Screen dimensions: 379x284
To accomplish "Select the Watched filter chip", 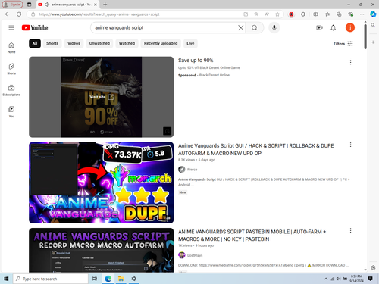I will [127, 43].
